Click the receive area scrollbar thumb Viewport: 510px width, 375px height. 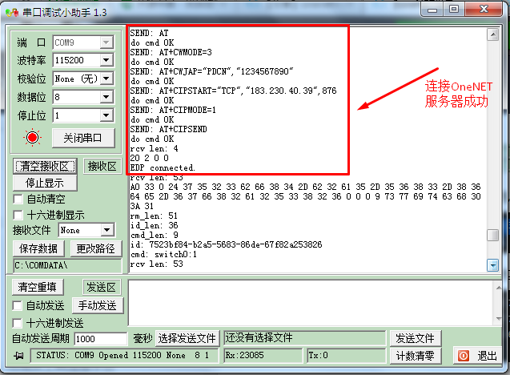(x=493, y=236)
